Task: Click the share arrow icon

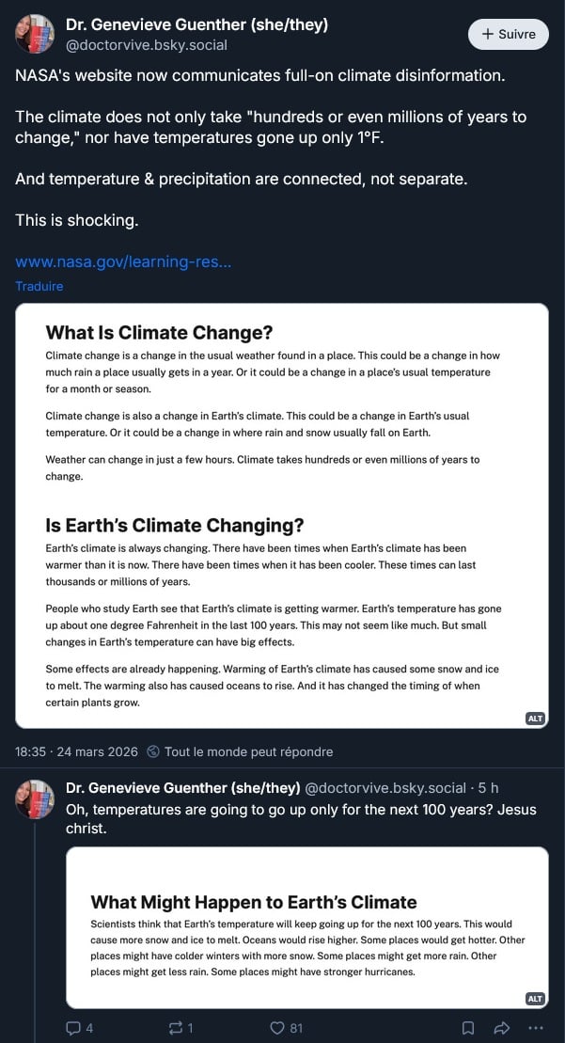Action: pos(501,1028)
